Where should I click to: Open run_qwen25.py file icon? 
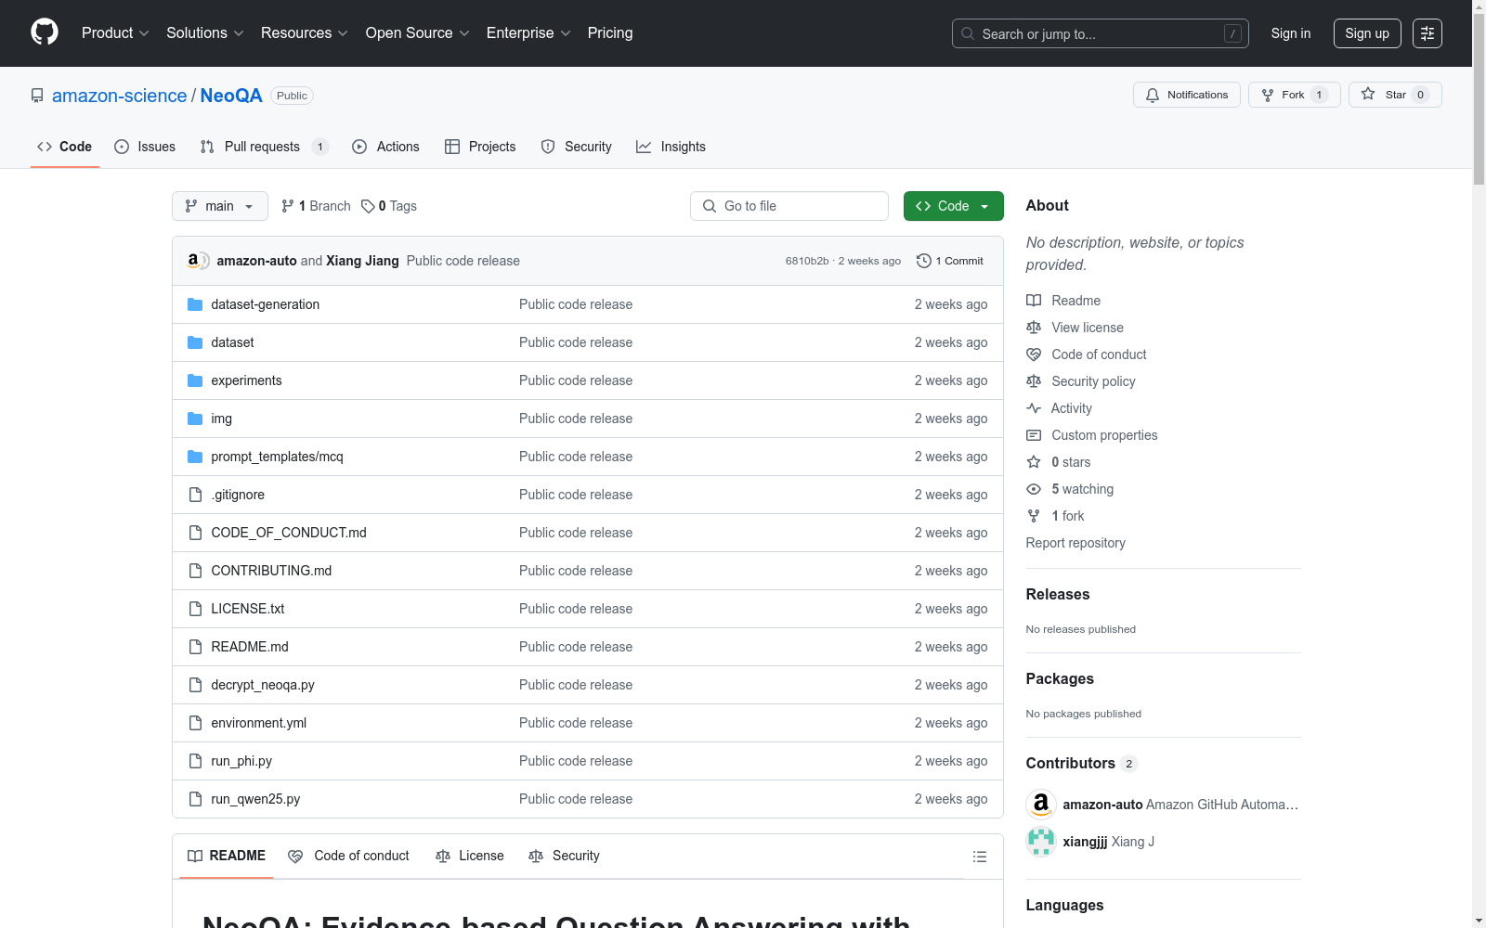pos(195,799)
